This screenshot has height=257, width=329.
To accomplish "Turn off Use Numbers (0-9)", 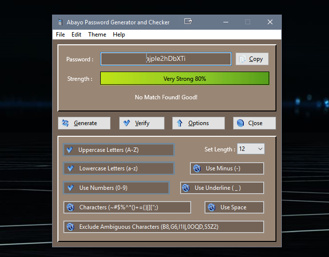I will pos(116,188).
